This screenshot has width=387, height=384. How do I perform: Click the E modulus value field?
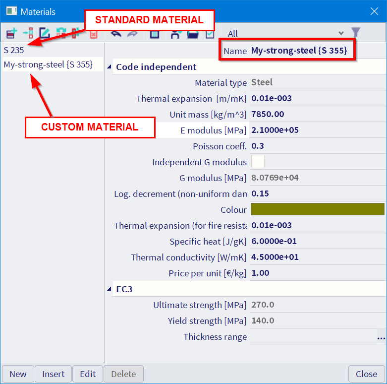coord(317,130)
